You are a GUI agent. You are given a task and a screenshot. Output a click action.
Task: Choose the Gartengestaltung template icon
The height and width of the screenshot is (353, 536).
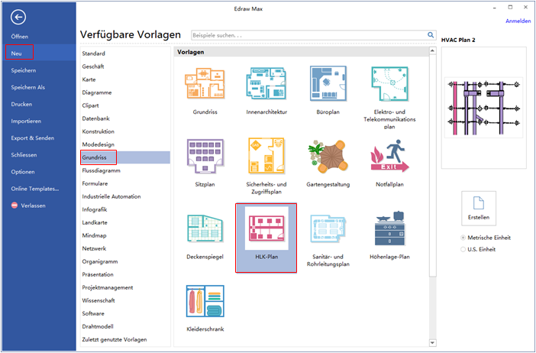click(328, 157)
